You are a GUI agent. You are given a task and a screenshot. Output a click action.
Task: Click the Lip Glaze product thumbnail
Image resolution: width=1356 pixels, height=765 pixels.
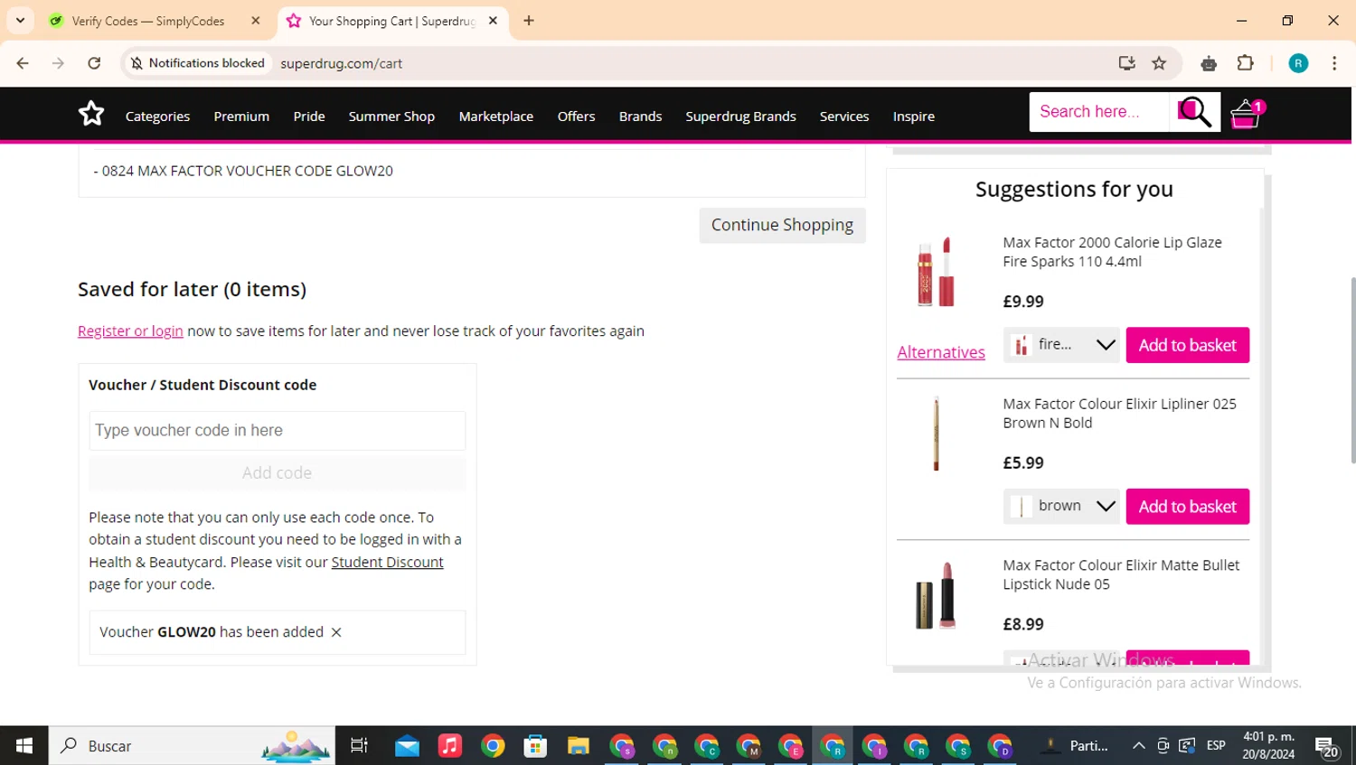(x=936, y=272)
